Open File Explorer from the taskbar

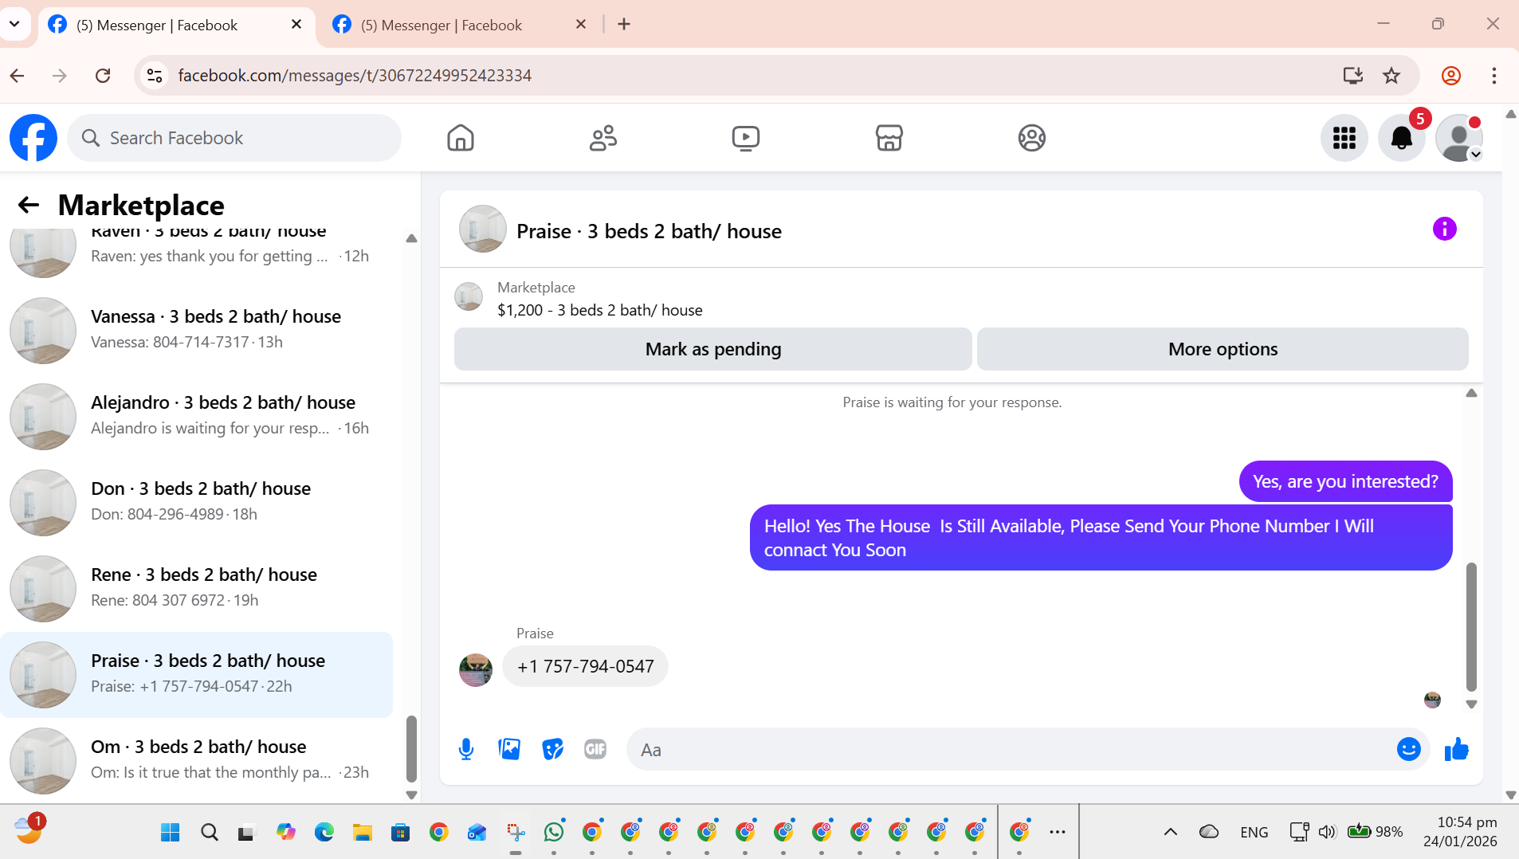(x=363, y=833)
